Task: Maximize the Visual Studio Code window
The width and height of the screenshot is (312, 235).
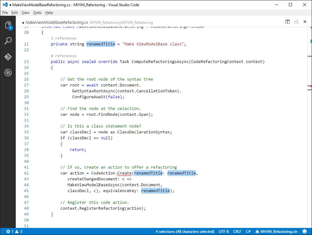Action: 290,5
